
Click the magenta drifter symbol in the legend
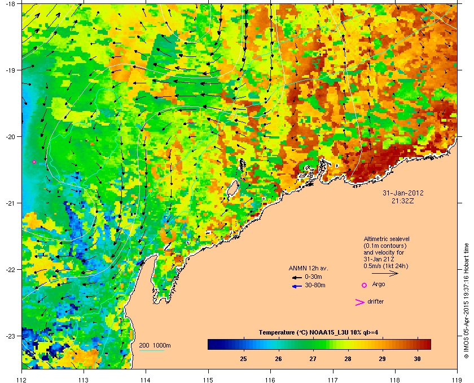pyautogui.click(x=360, y=302)
